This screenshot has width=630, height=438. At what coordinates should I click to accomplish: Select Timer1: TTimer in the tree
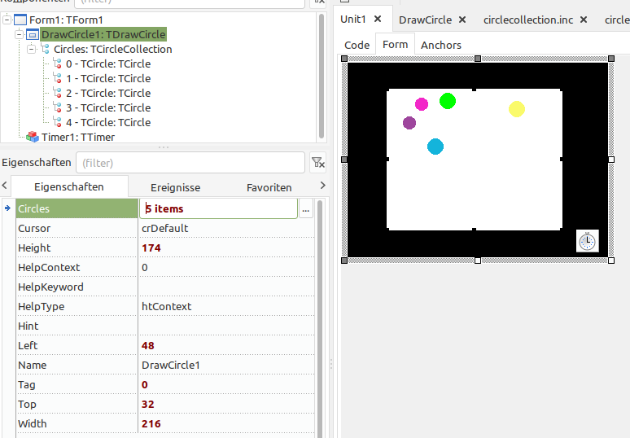tap(78, 137)
